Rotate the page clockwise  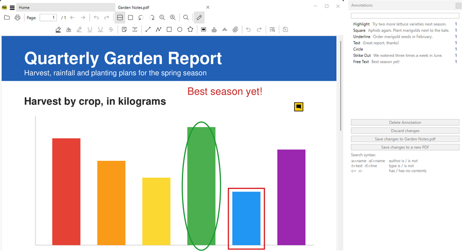pyautogui.click(x=152, y=18)
